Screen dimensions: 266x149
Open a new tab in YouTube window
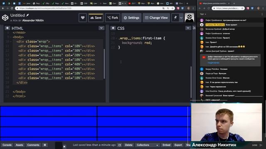[x=234, y=3]
